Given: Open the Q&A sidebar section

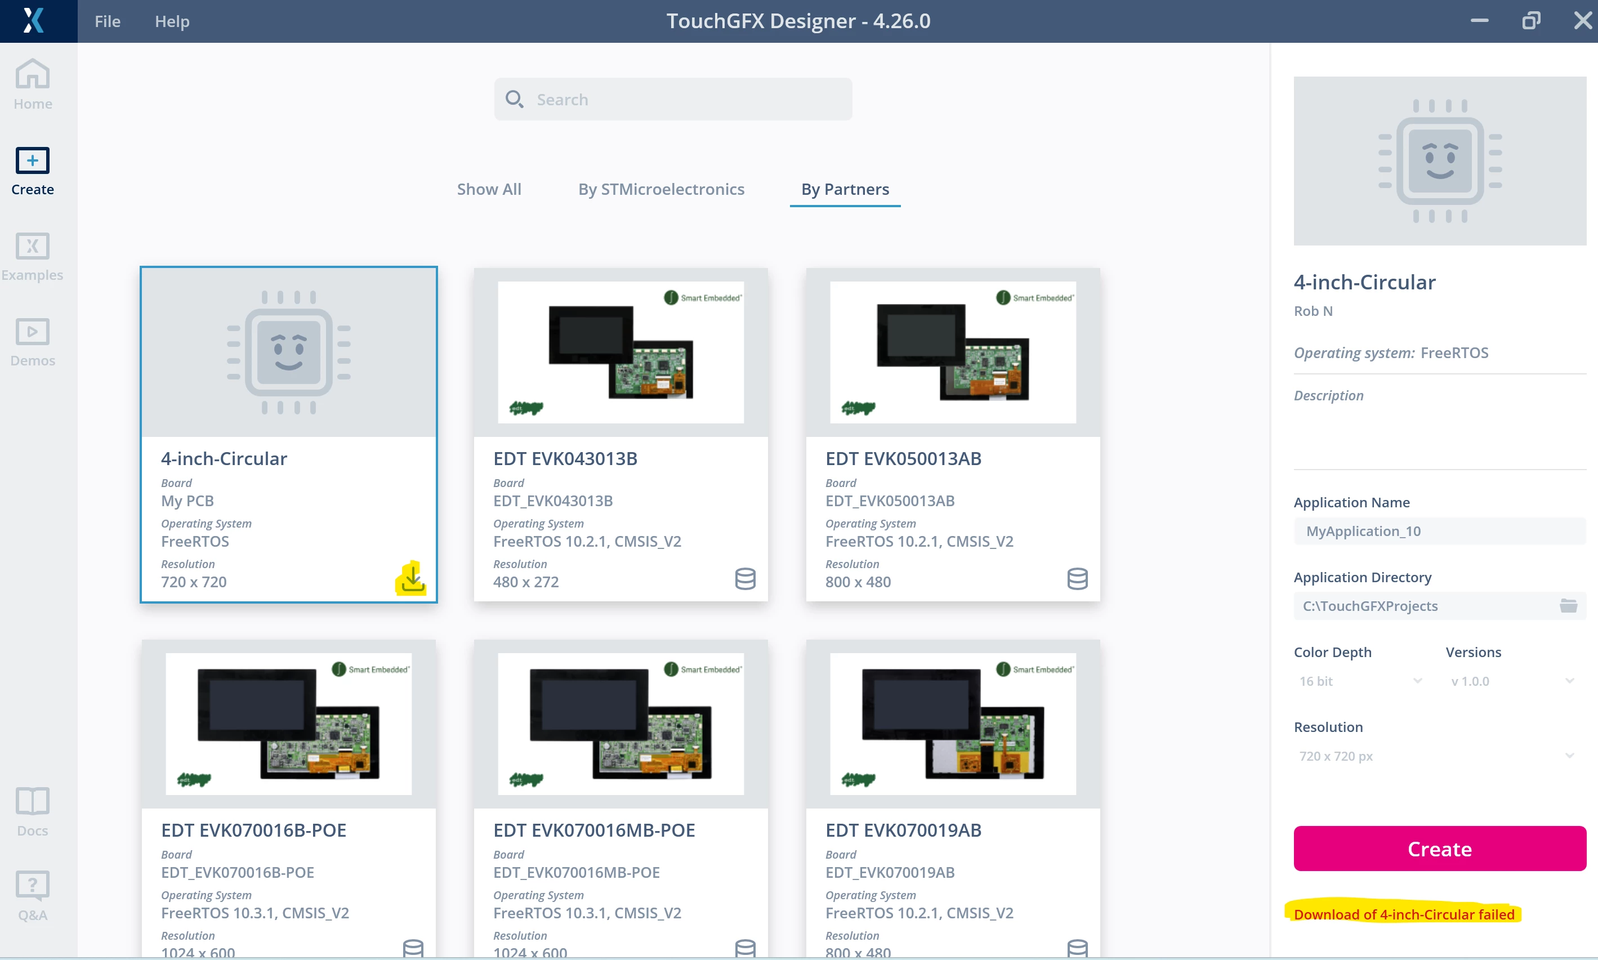Looking at the screenshot, I should coord(32,896).
